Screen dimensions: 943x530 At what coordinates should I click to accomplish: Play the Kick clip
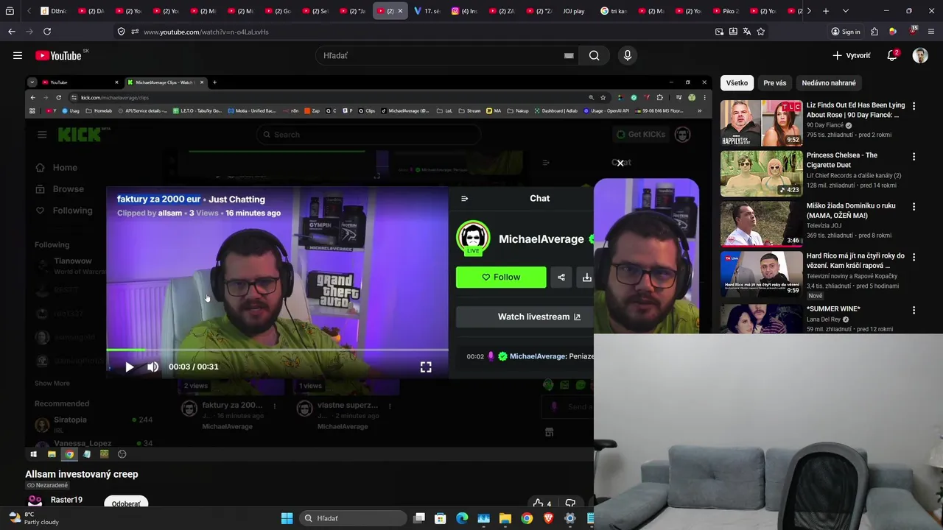pos(130,367)
